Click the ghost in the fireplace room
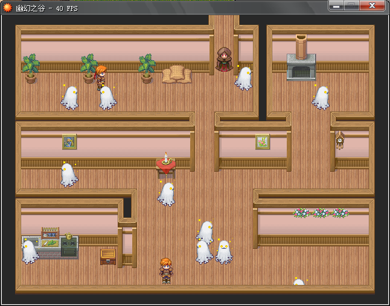390x306 pixels. pos(321,98)
